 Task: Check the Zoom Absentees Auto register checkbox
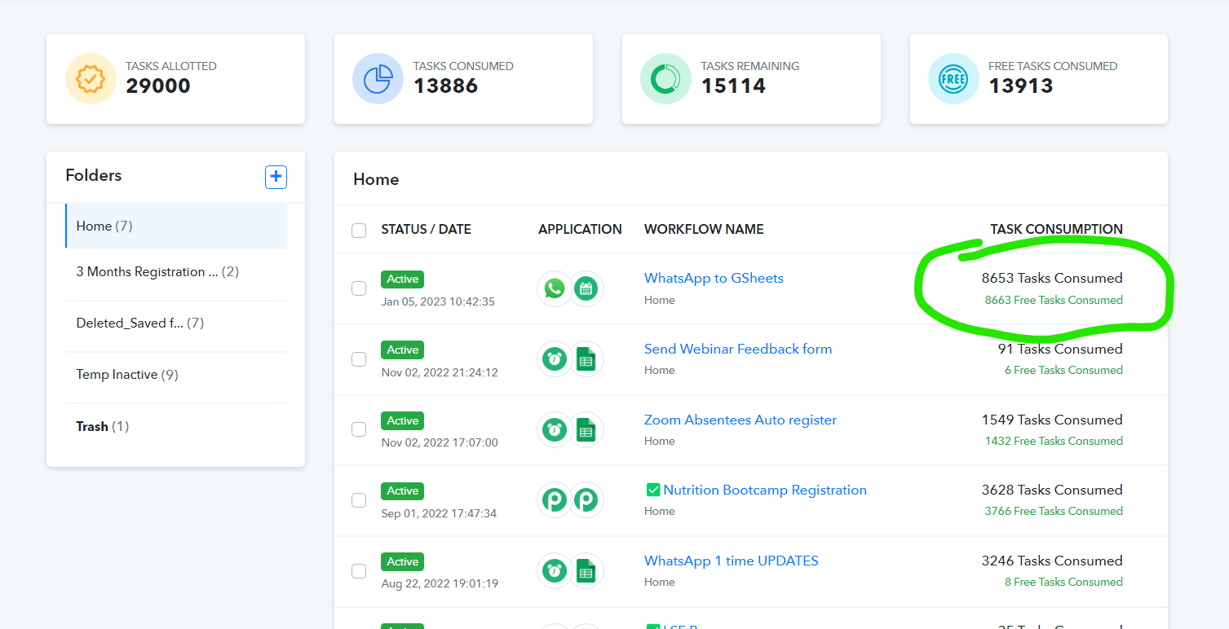pos(359,429)
